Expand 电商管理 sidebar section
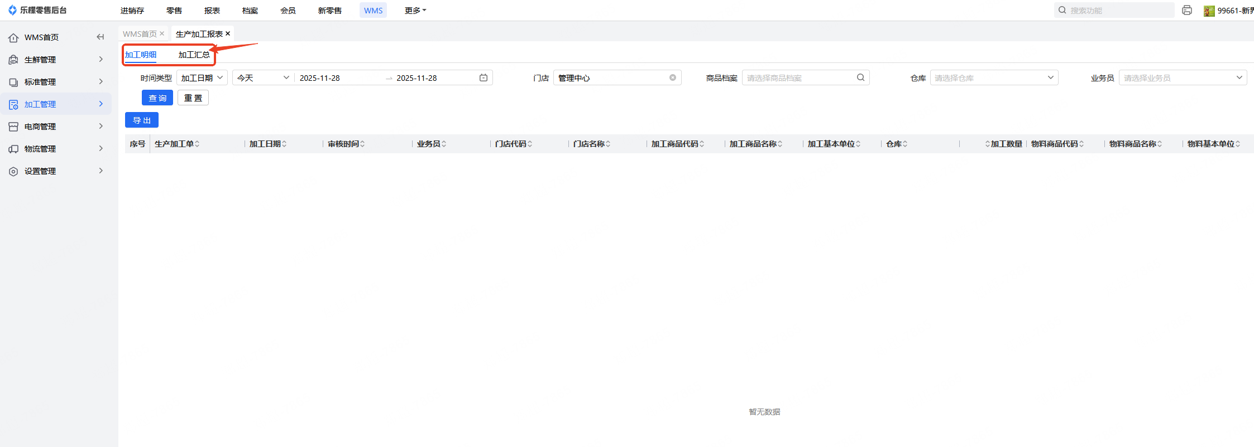The height and width of the screenshot is (447, 1254). tap(101, 126)
